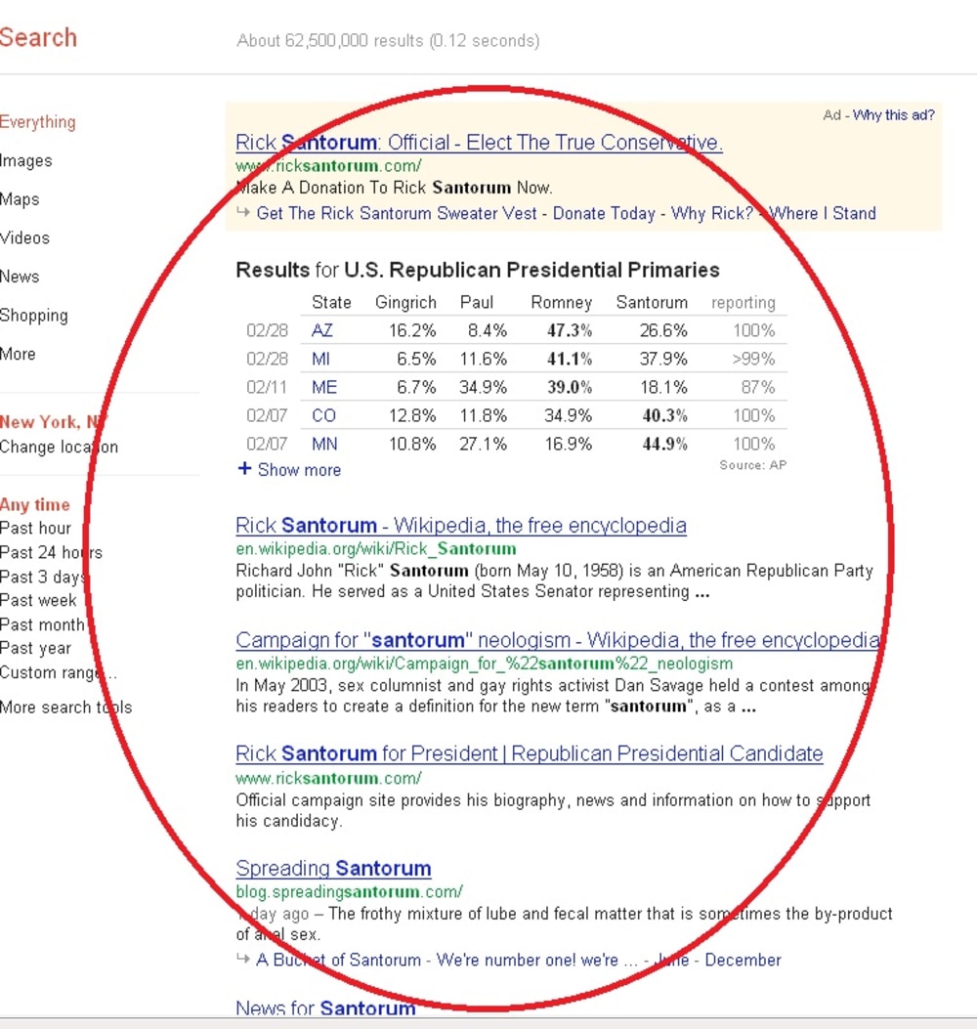Click the Romney column header
Viewport: 977px width, 1029px height.
coord(561,303)
